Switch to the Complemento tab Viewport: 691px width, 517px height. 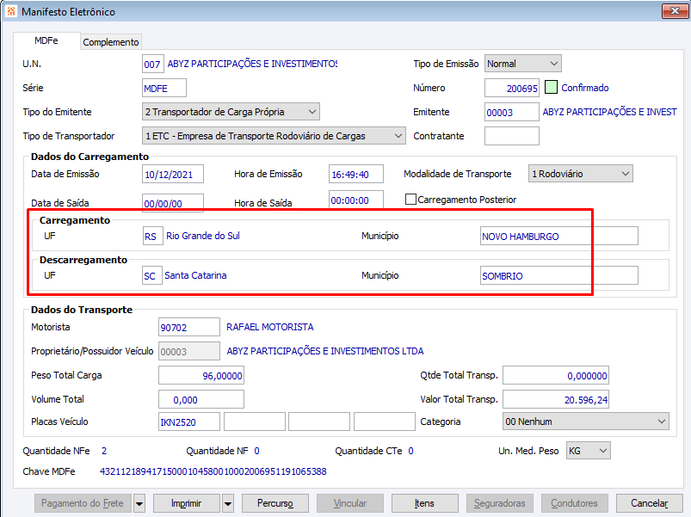click(x=111, y=42)
